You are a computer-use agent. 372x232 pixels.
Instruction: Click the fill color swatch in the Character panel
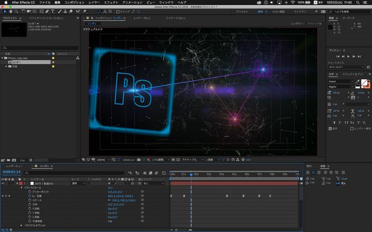point(364,82)
